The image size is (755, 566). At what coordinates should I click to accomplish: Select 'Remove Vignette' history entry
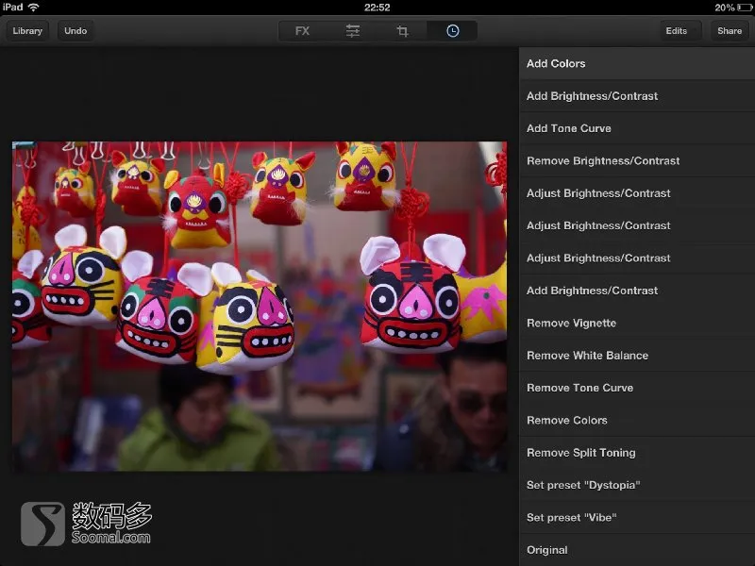637,323
